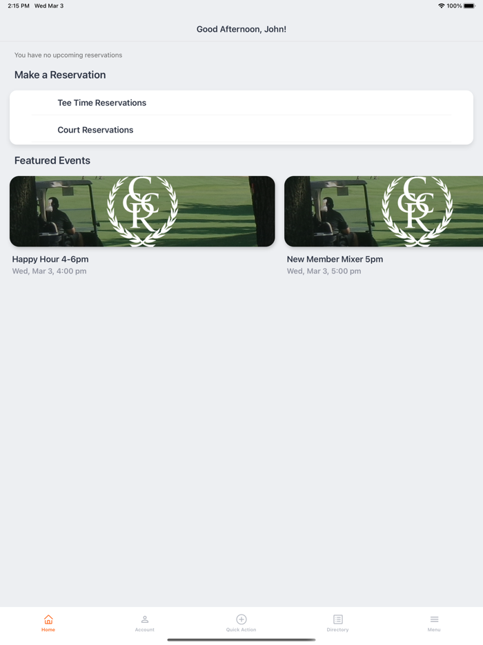Image resolution: width=483 pixels, height=645 pixels.
Task: Tap the Wed, Mar 3, 4:00 pm date
Action: coord(49,271)
